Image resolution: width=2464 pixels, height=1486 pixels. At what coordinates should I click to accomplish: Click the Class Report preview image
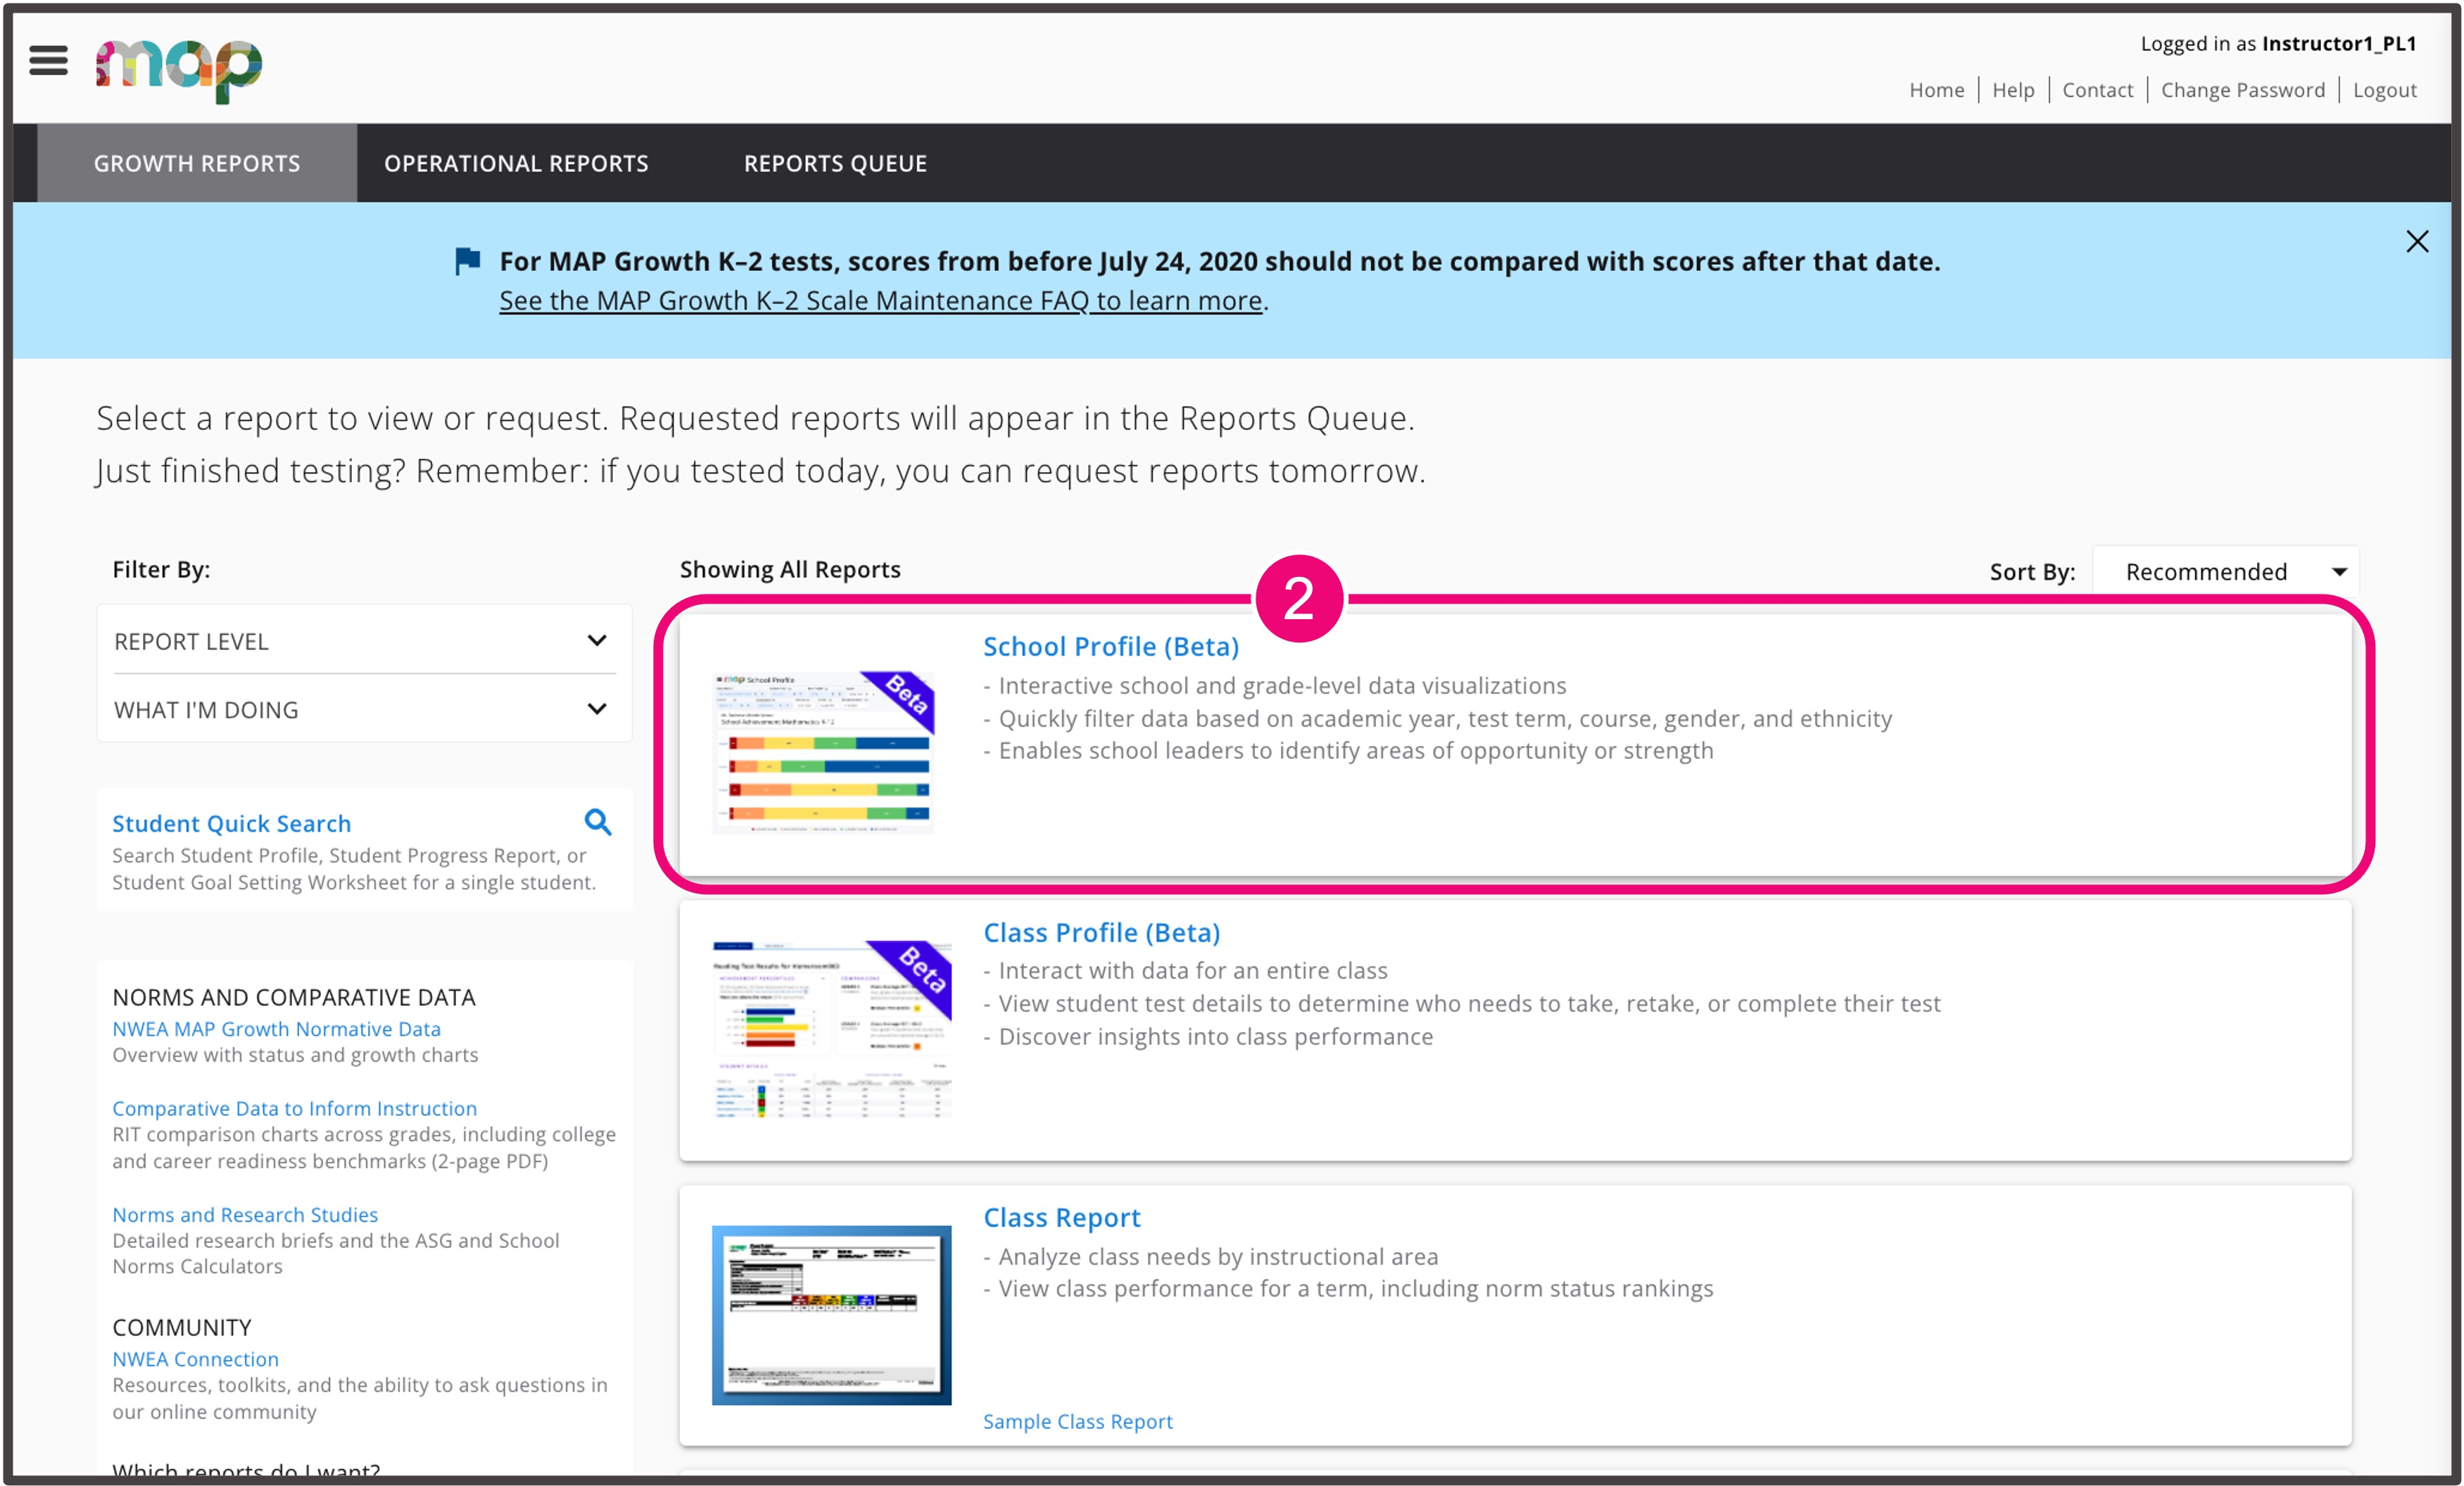[831, 1314]
